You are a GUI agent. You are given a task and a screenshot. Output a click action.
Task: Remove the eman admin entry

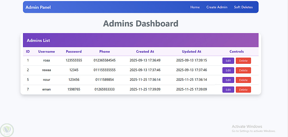(x=243, y=90)
